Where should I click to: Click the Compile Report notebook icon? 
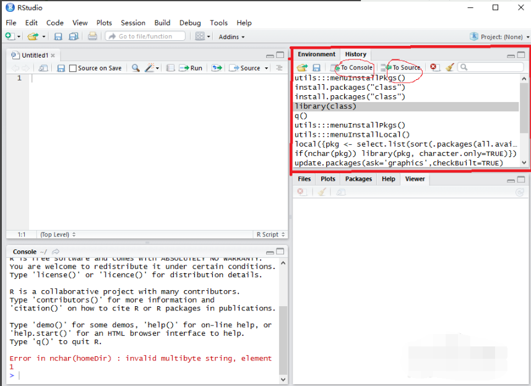pyautogui.click(x=170, y=68)
